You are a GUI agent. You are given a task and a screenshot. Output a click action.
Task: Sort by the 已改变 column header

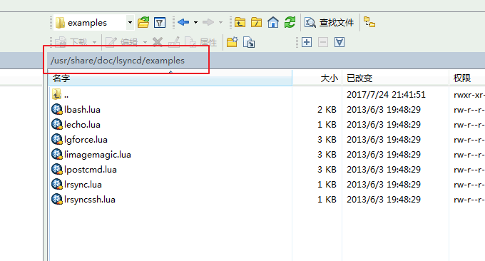click(x=395, y=78)
